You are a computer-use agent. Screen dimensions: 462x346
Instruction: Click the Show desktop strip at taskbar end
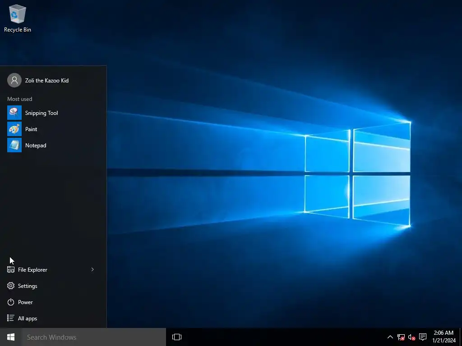[461, 337]
